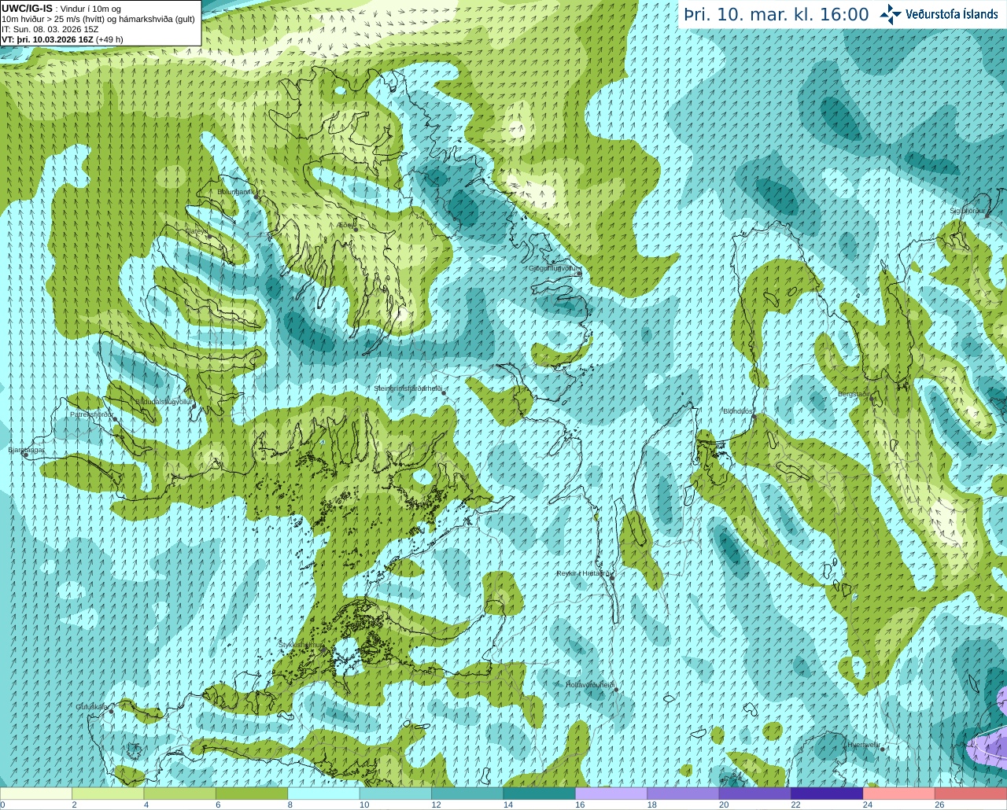Click the Æðey station label
1007x810 pixels.
(347, 225)
